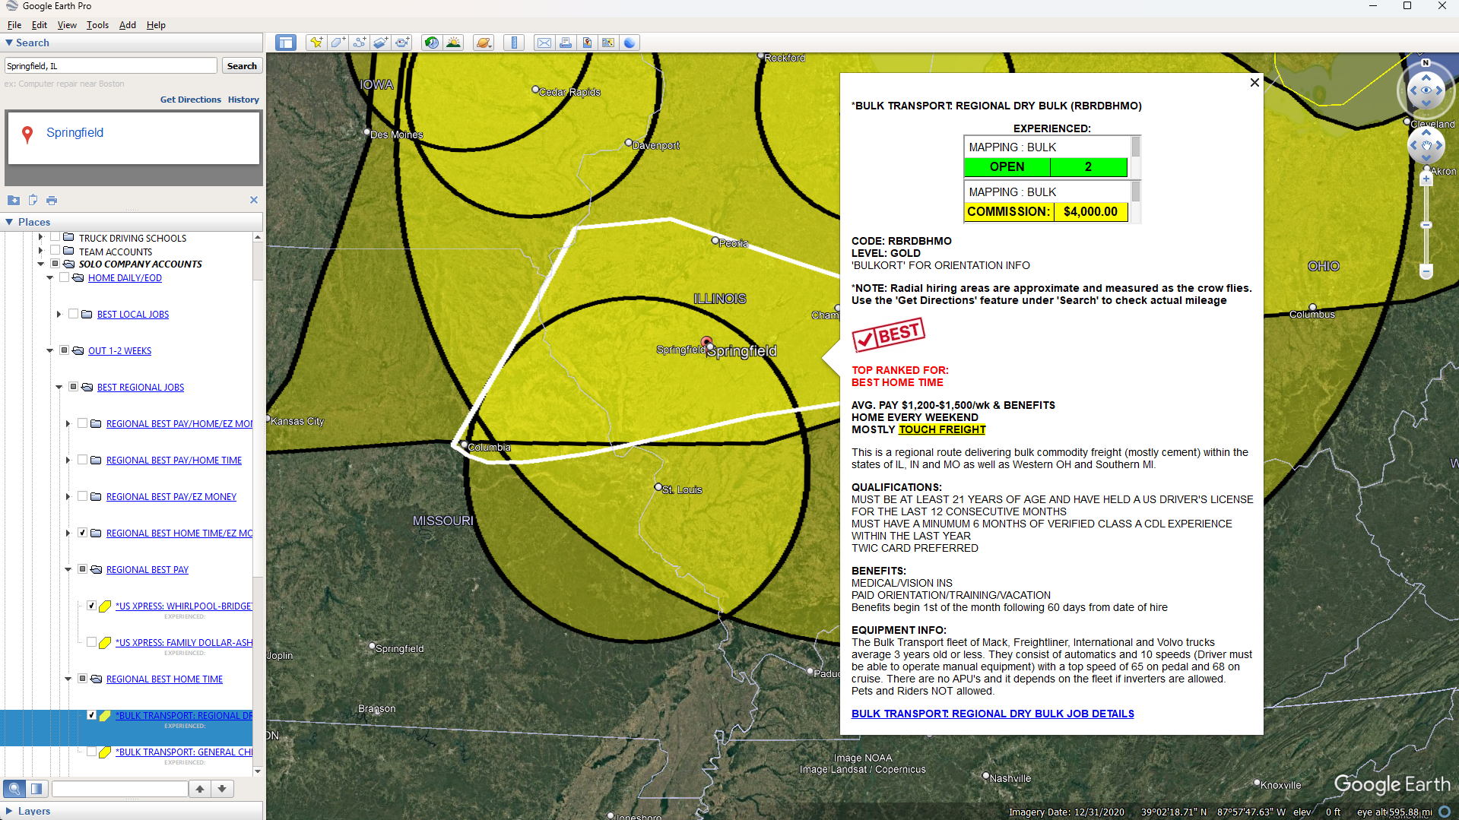1459x820 pixels.
Task: Click the north N compass indicator
Action: pos(1426,63)
